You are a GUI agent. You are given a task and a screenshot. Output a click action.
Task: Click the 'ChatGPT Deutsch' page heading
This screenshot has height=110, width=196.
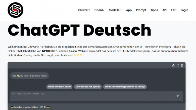pyautogui.click(x=79, y=30)
